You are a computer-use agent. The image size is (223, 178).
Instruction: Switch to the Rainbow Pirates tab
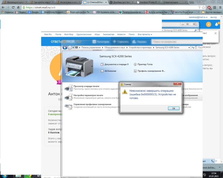coord(148,2)
